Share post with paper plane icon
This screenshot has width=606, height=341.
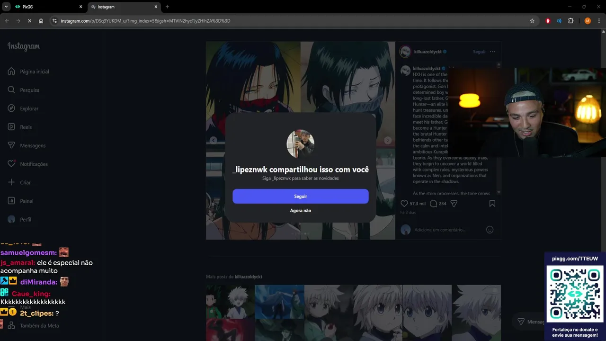coord(454,204)
